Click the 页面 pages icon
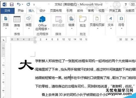Image resolution: width=136 pixels, height=98 pixels. pyautogui.click(x=5, y=18)
